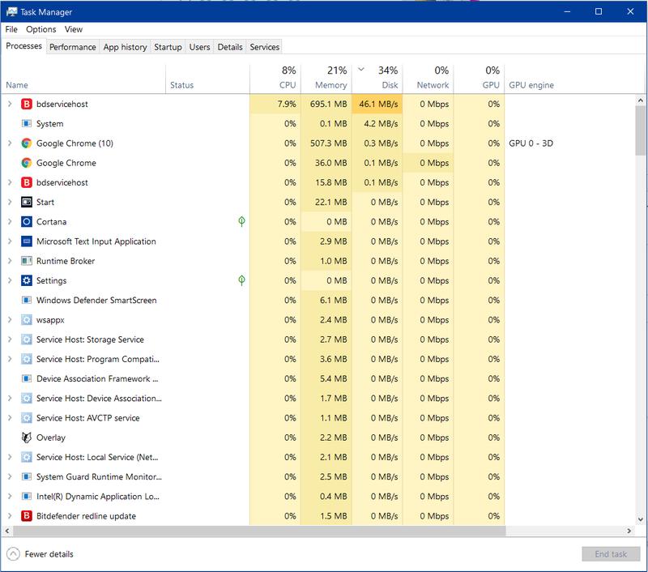Click the Settings gear icon
This screenshot has height=572, width=648.
[27, 281]
